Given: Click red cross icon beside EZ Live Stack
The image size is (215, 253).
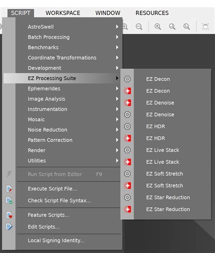Looking at the screenshot, I should coord(127,162).
